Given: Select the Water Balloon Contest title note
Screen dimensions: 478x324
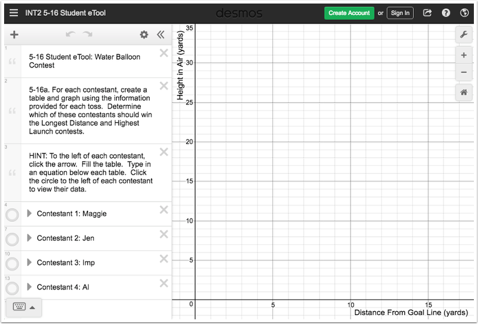Looking at the screenshot, I should [x=85, y=61].
